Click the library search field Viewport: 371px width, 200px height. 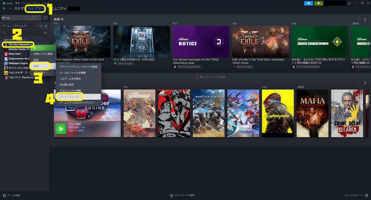(22, 33)
